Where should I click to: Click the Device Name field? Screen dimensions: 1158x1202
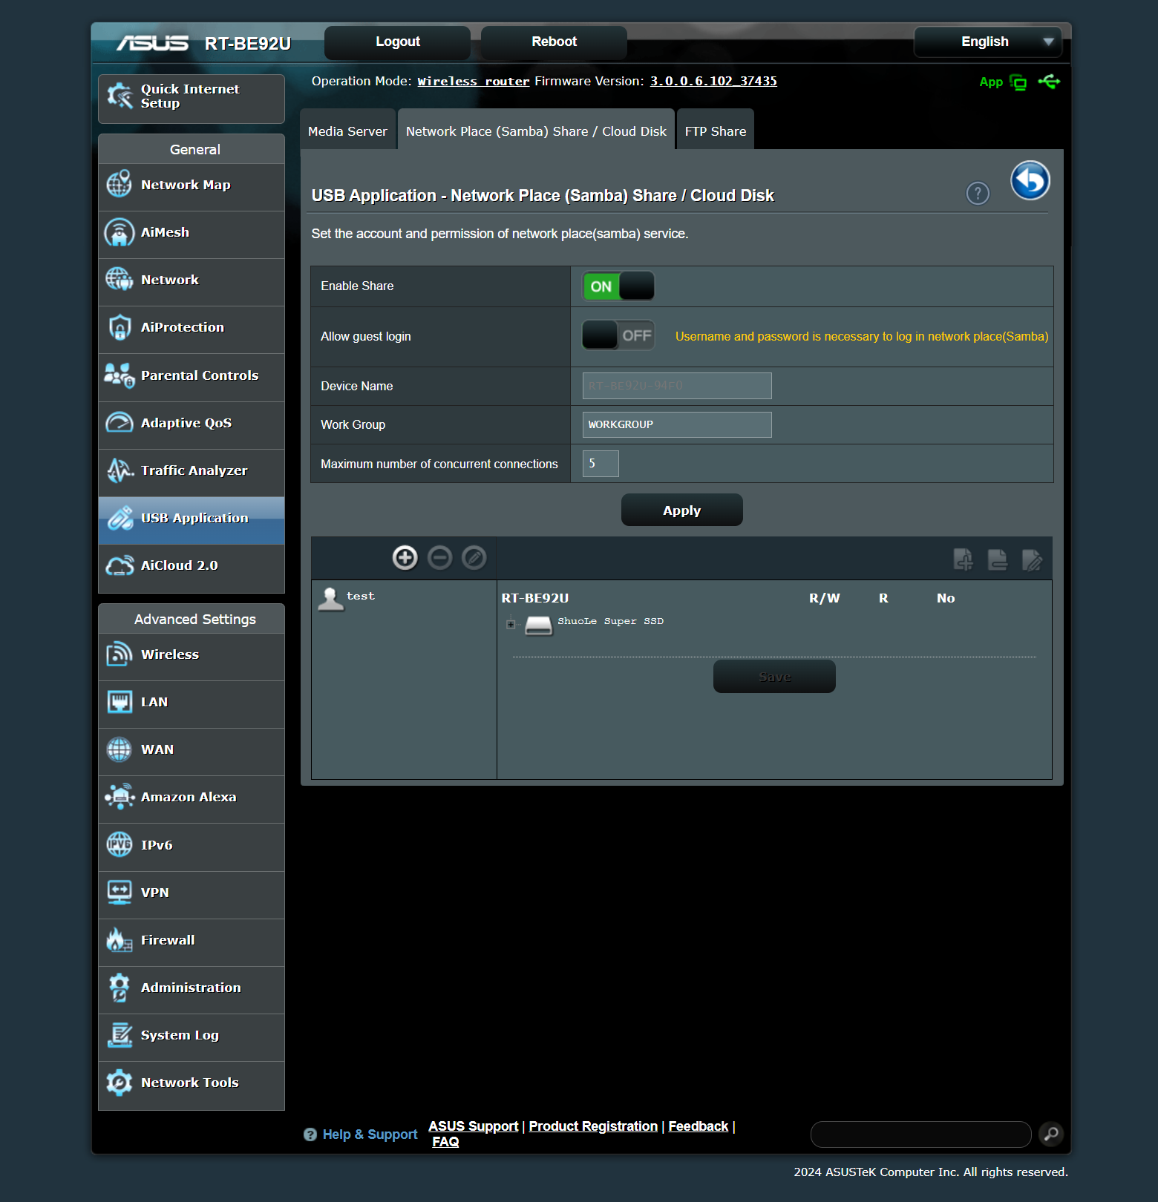coord(677,386)
